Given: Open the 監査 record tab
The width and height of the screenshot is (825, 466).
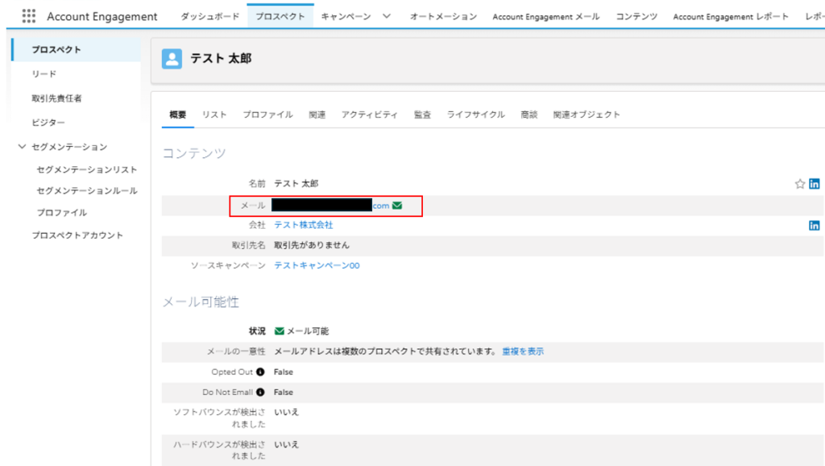Looking at the screenshot, I should tap(422, 114).
